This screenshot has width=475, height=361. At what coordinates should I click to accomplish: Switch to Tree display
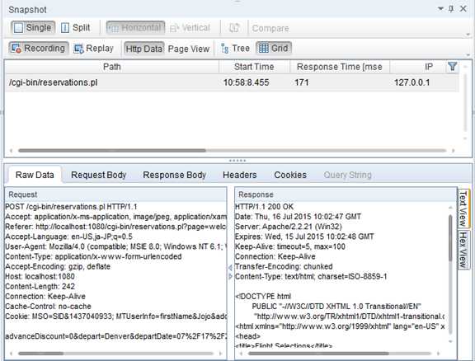pyautogui.click(x=235, y=49)
